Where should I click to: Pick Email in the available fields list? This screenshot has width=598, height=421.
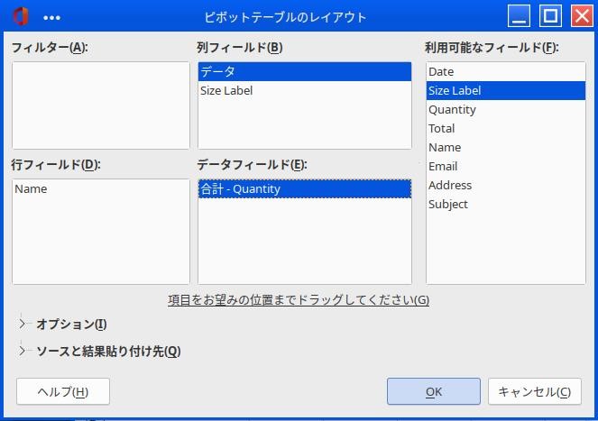[x=443, y=166]
